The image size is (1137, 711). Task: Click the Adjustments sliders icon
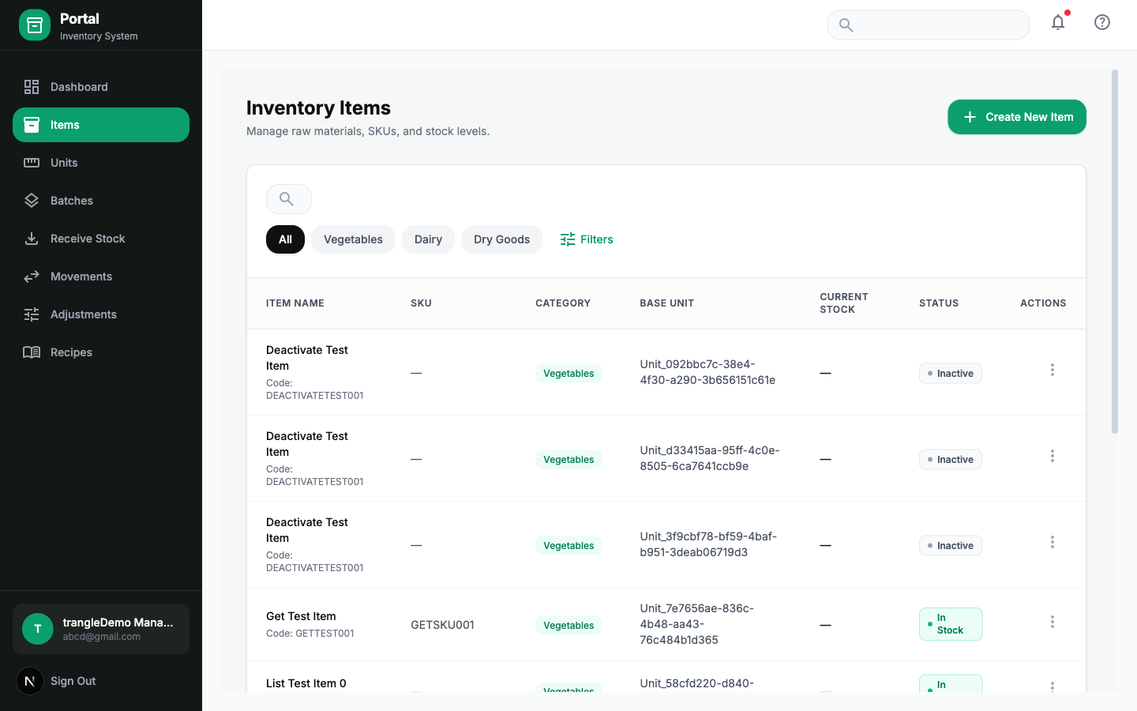pyautogui.click(x=32, y=314)
